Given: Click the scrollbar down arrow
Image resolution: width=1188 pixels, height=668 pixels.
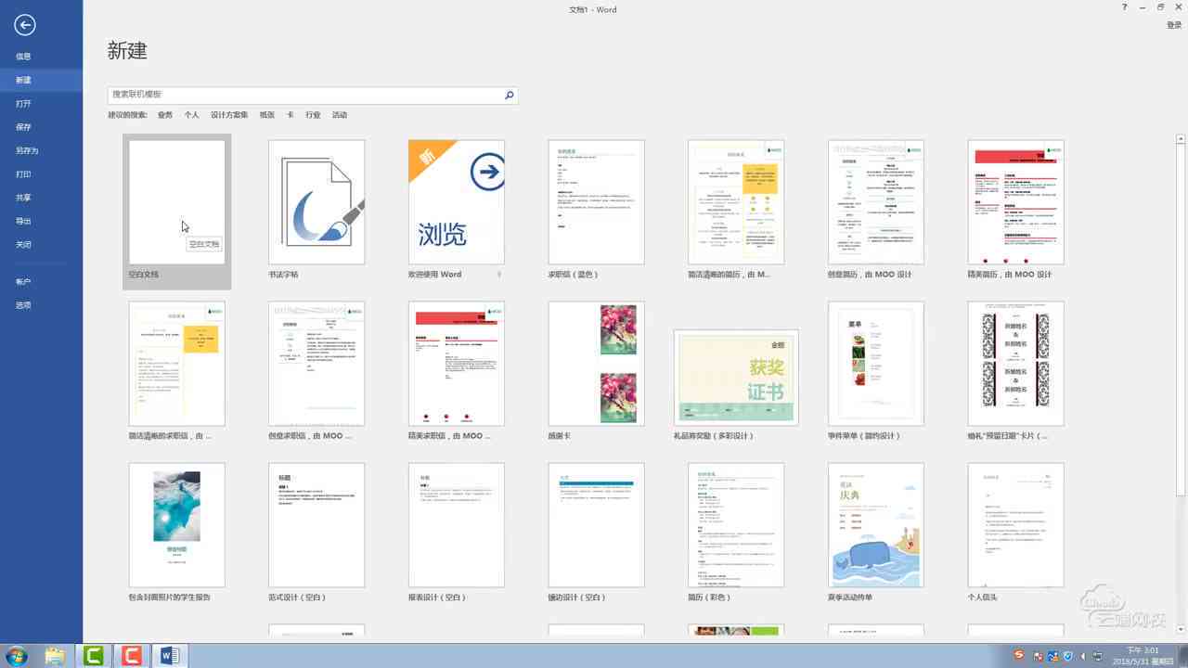Looking at the screenshot, I should (1181, 632).
